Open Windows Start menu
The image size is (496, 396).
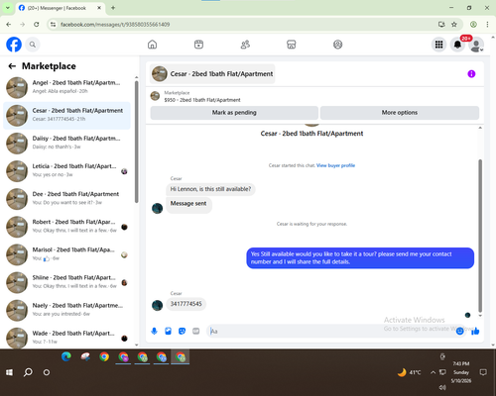(9, 372)
